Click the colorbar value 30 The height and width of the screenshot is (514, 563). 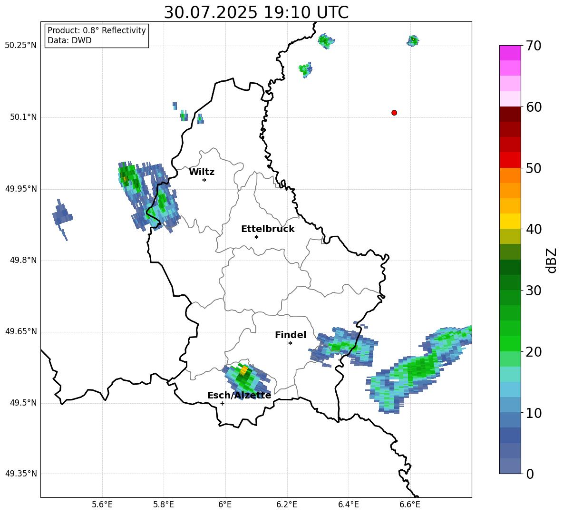534,290
